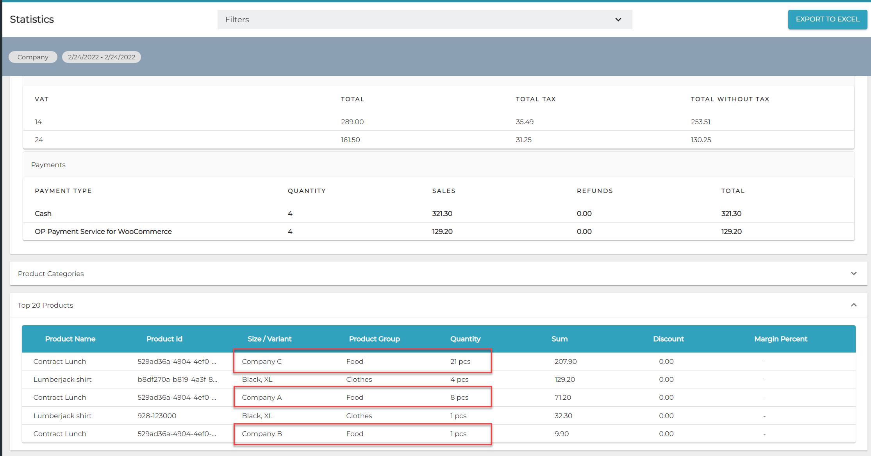Image resolution: width=871 pixels, height=456 pixels.
Task: Click the Top 20 Products chevron icon
Action: tap(853, 305)
